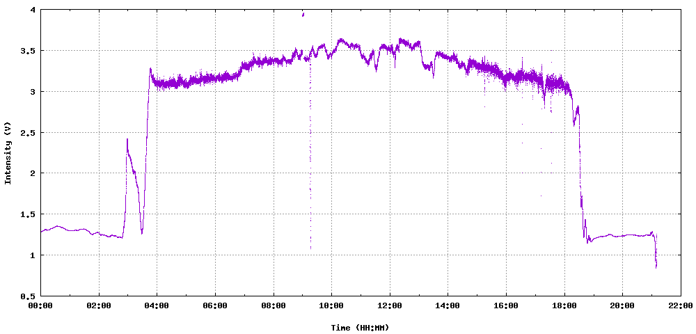
Task: Click the 06:00 time axis label
Action: pyautogui.click(x=215, y=305)
